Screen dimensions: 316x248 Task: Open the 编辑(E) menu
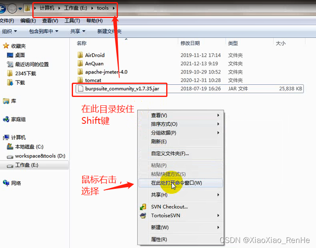[x=28, y=21]
